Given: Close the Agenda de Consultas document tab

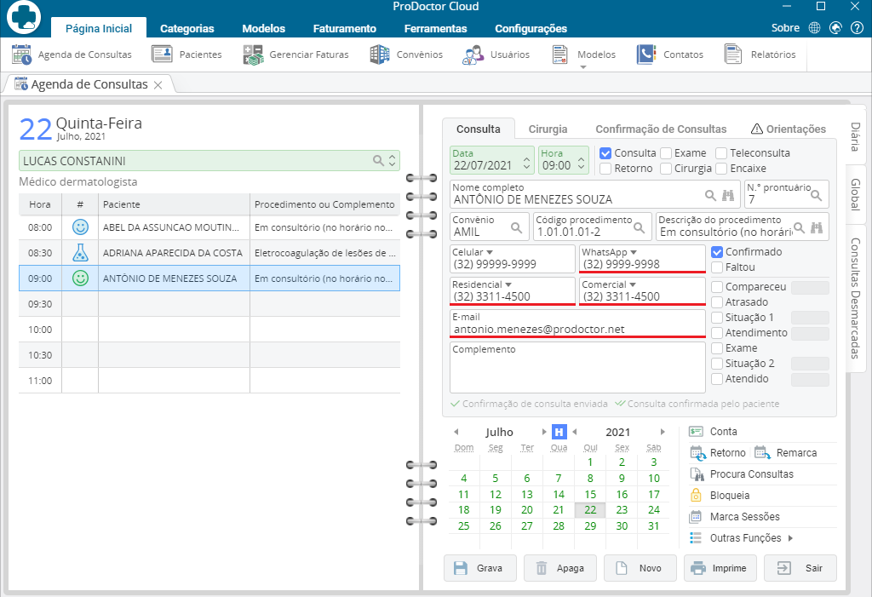Looking at the screenshot, I should (x=158, y=85).
